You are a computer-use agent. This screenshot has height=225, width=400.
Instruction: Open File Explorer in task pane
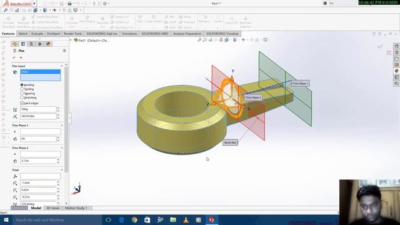(396, 58)
